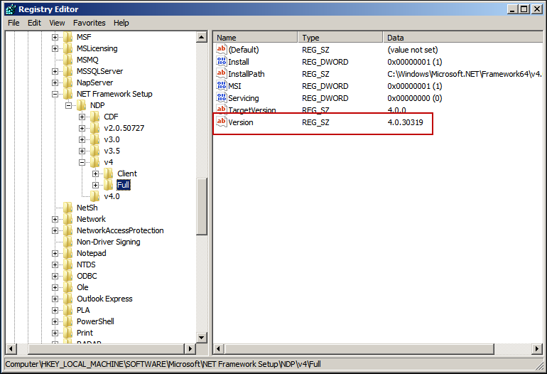This screenshot has height=374, width=547.
Task: Click the tree pane scroll up arrow
Action: tap(202, 37)
